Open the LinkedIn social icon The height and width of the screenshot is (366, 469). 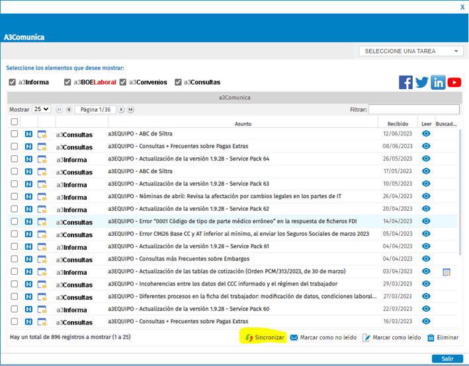[x=438, y=82]
